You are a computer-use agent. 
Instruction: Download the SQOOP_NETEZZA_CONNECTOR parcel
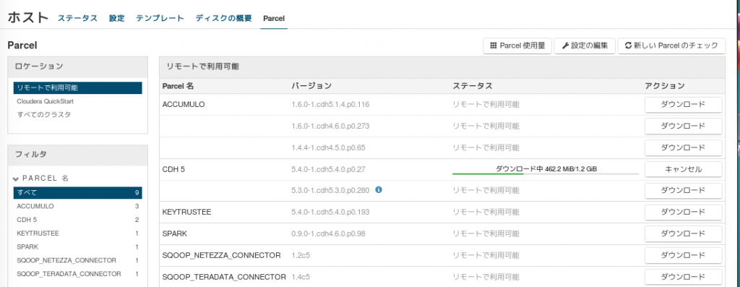click(x=684, y=255)
